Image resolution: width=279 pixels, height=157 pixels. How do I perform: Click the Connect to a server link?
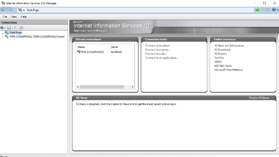(158, 50)
